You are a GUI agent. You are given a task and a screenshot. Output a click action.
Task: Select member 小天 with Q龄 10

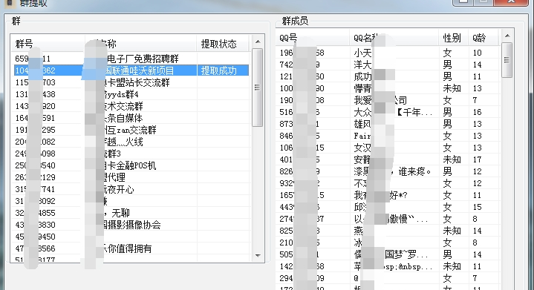[388, 53]
